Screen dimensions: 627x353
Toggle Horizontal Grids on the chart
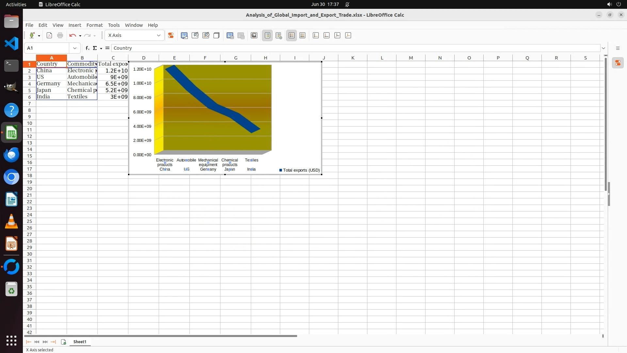coord(292,35)
